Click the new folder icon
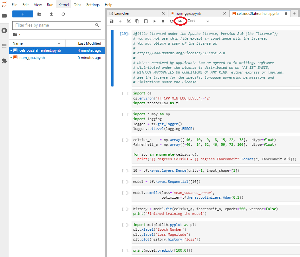 (x=39, y=14)
